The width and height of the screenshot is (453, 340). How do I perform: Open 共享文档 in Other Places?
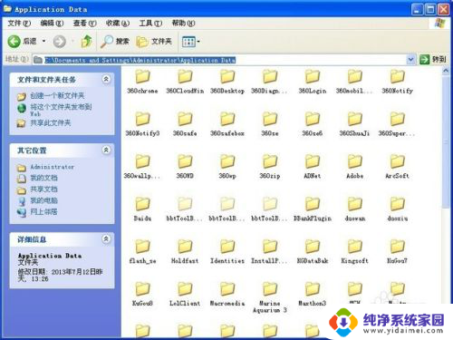43,189
